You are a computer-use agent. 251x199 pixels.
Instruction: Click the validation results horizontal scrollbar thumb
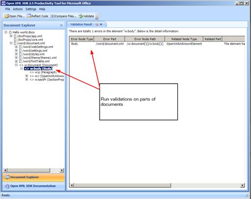[122, 185]
